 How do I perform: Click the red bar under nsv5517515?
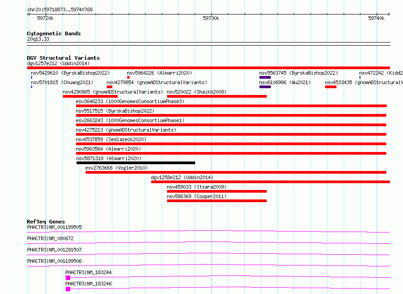tap(231, 115)
